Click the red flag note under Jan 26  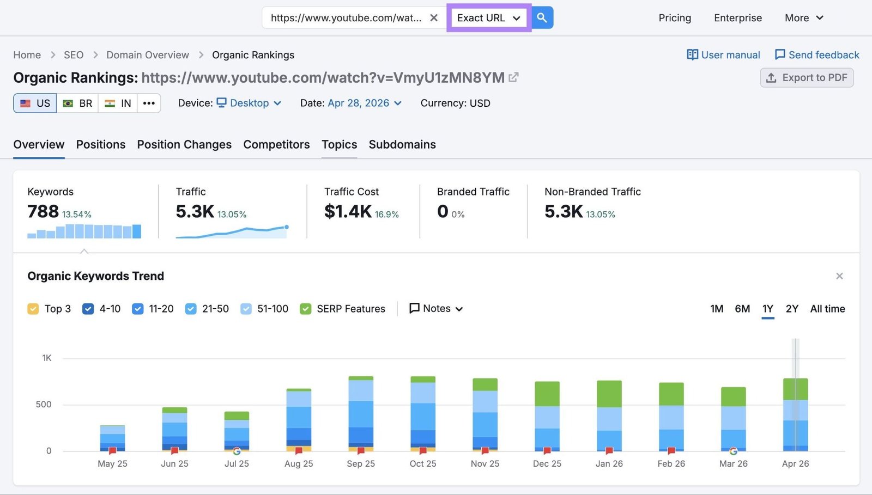tap(609, 451)
